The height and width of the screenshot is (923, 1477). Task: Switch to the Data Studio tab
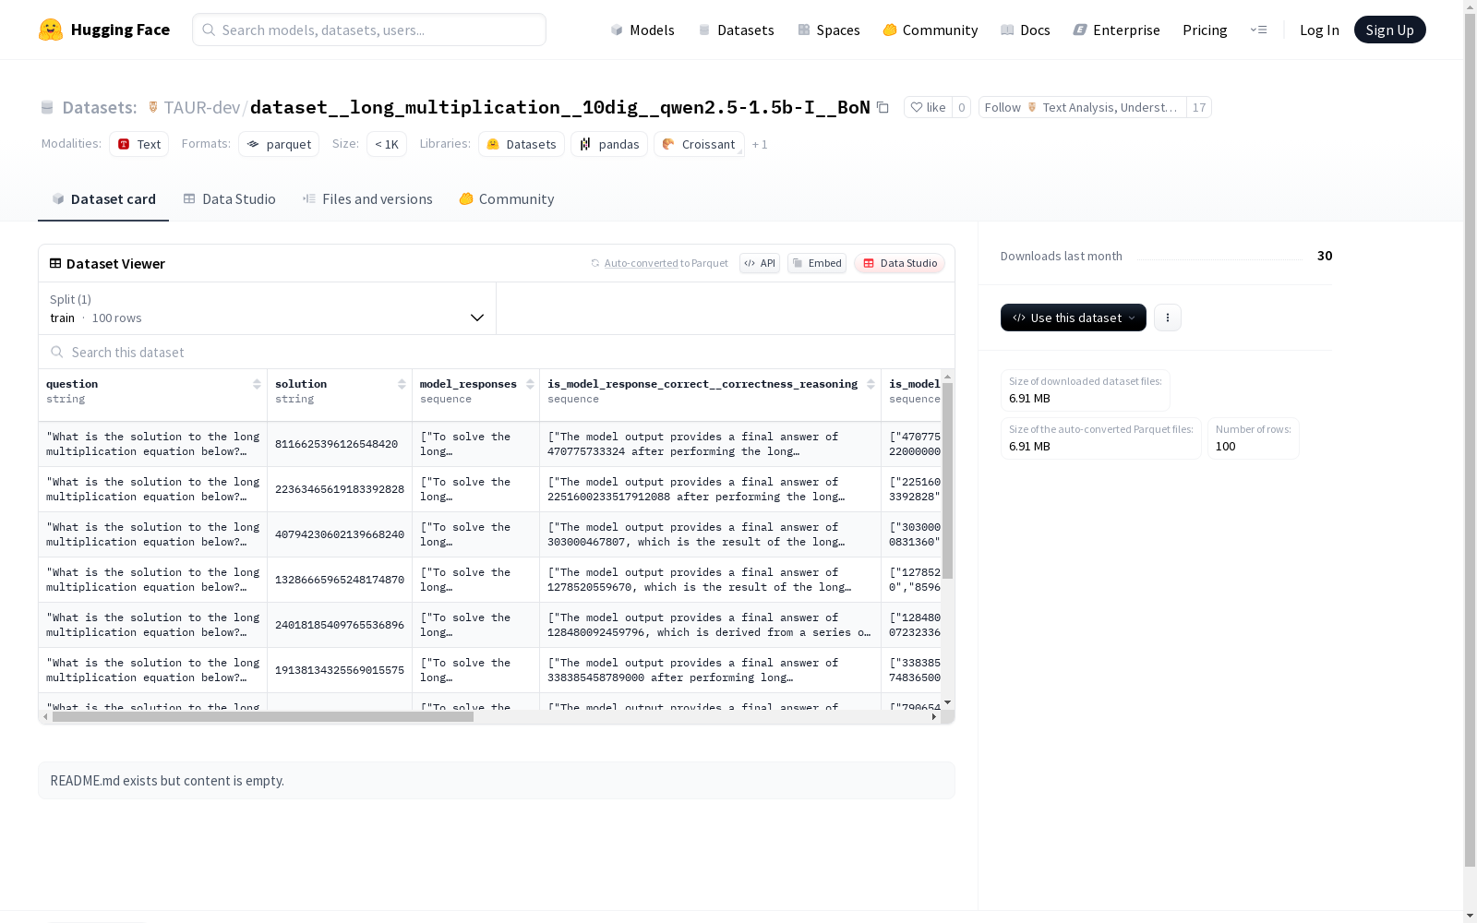[230, 198]
